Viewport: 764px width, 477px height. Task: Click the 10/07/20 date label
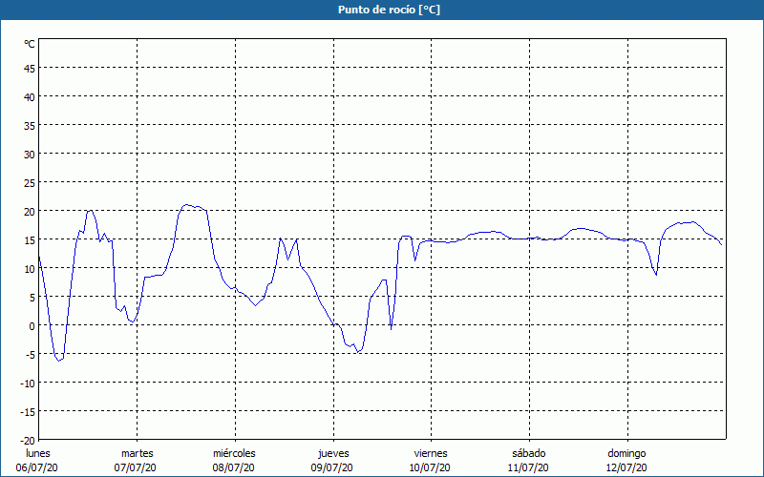[x=430, y=467]
